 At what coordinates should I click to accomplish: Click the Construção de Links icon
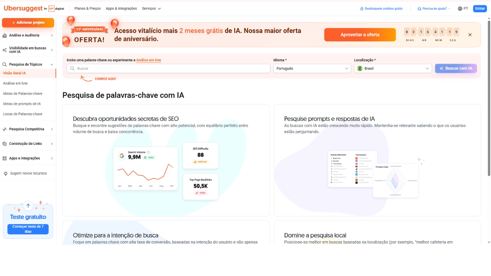[x=5, y=144]
